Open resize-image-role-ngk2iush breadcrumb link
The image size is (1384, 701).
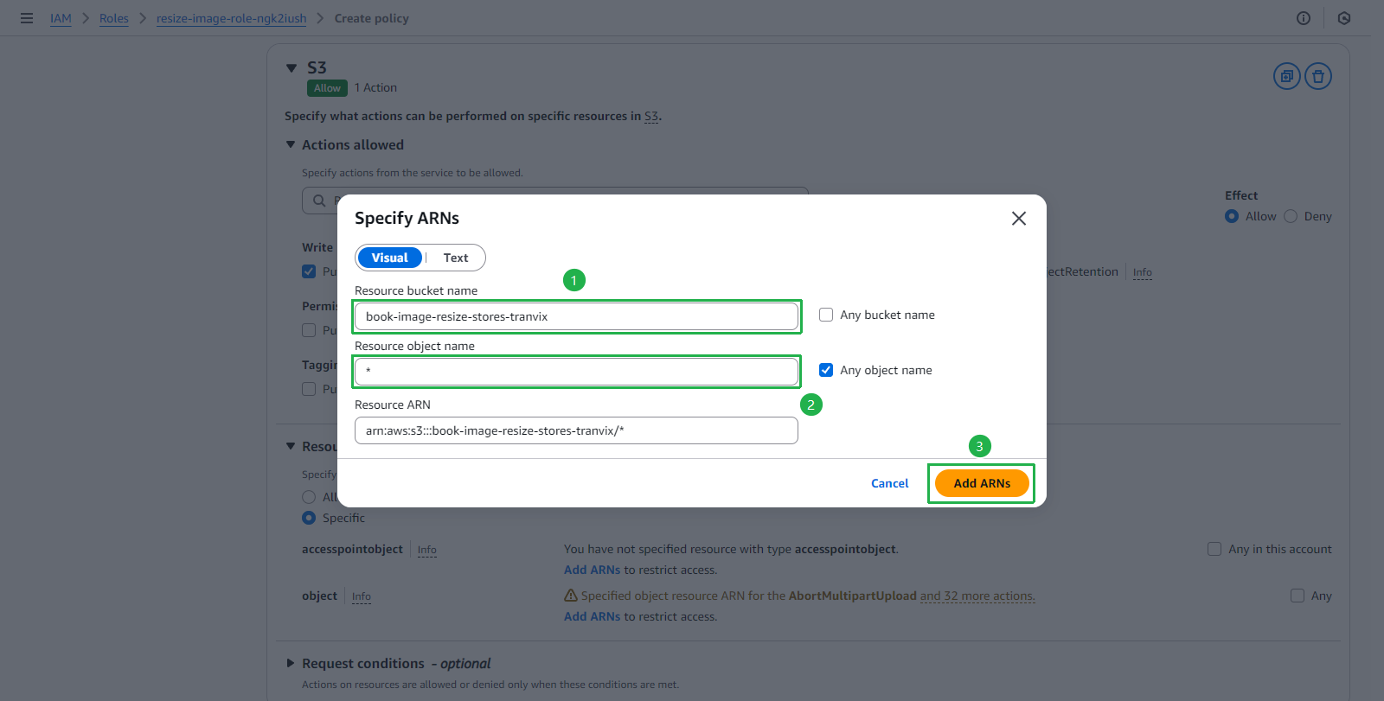coord(231,18)
